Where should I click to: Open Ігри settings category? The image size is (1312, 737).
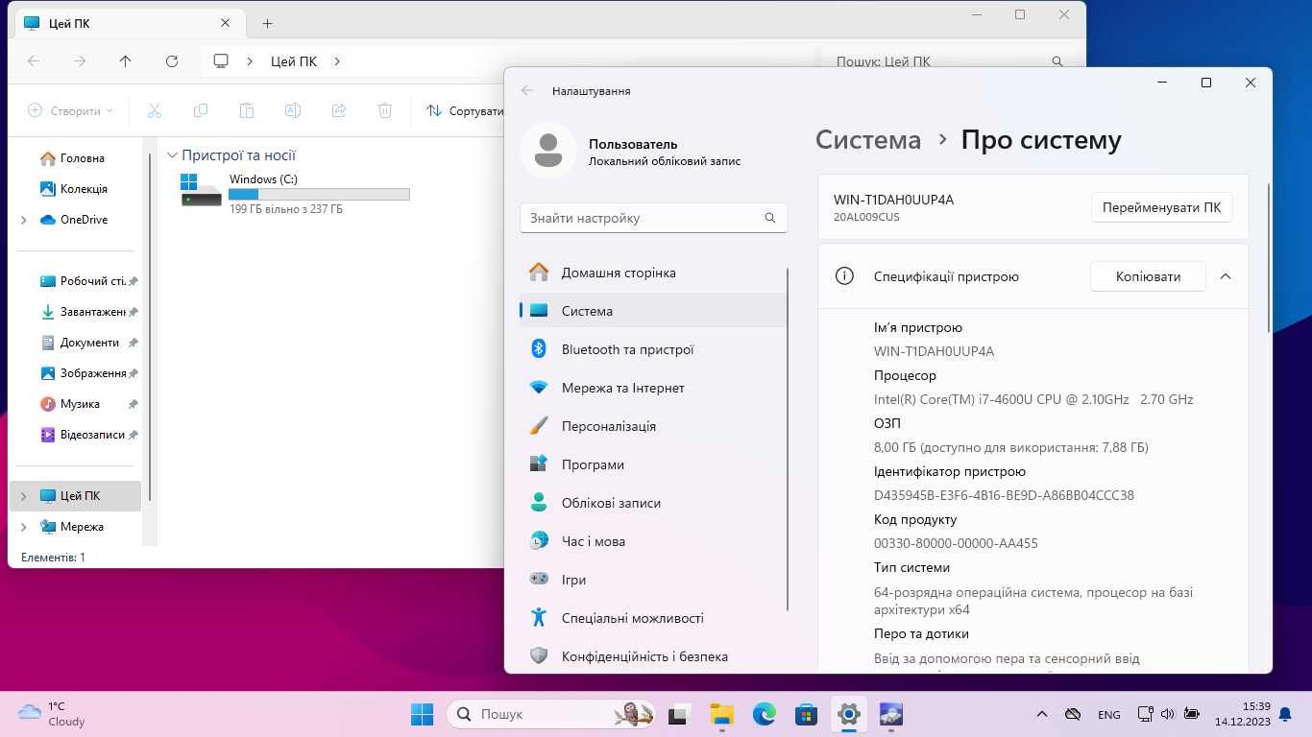click(x=653, y=580)
